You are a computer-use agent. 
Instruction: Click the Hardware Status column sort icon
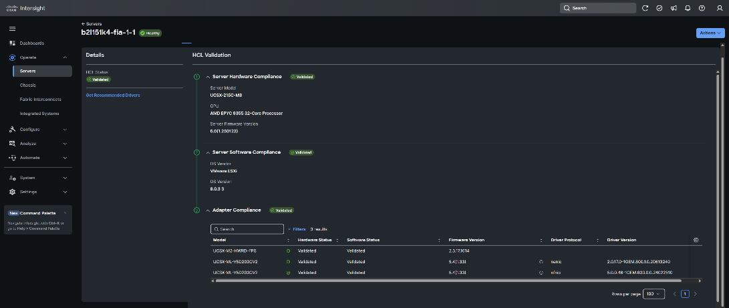coord(337,241)
